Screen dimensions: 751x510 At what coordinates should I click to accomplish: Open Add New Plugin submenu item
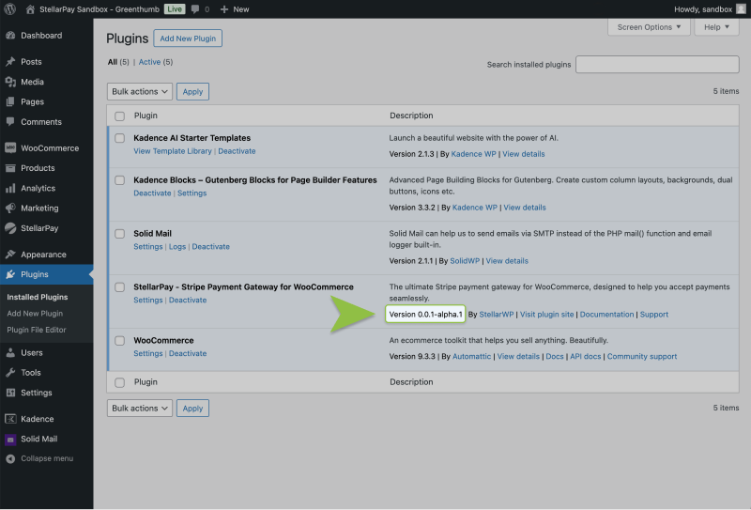35,314
